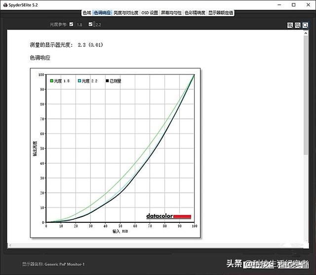Image resolution: width=316 pixels, height=275 pixels.
Task: Click the horizontal scrollbar left arrow
Action: click(x=10, y=245)
